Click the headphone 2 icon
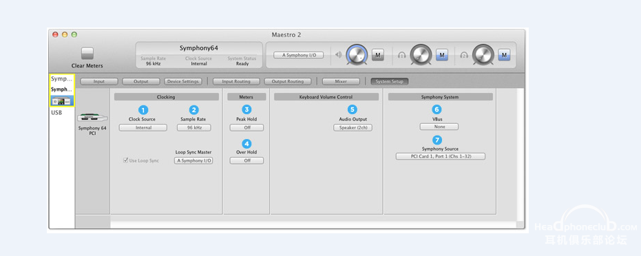641x256 pixels. pos(464,55)
